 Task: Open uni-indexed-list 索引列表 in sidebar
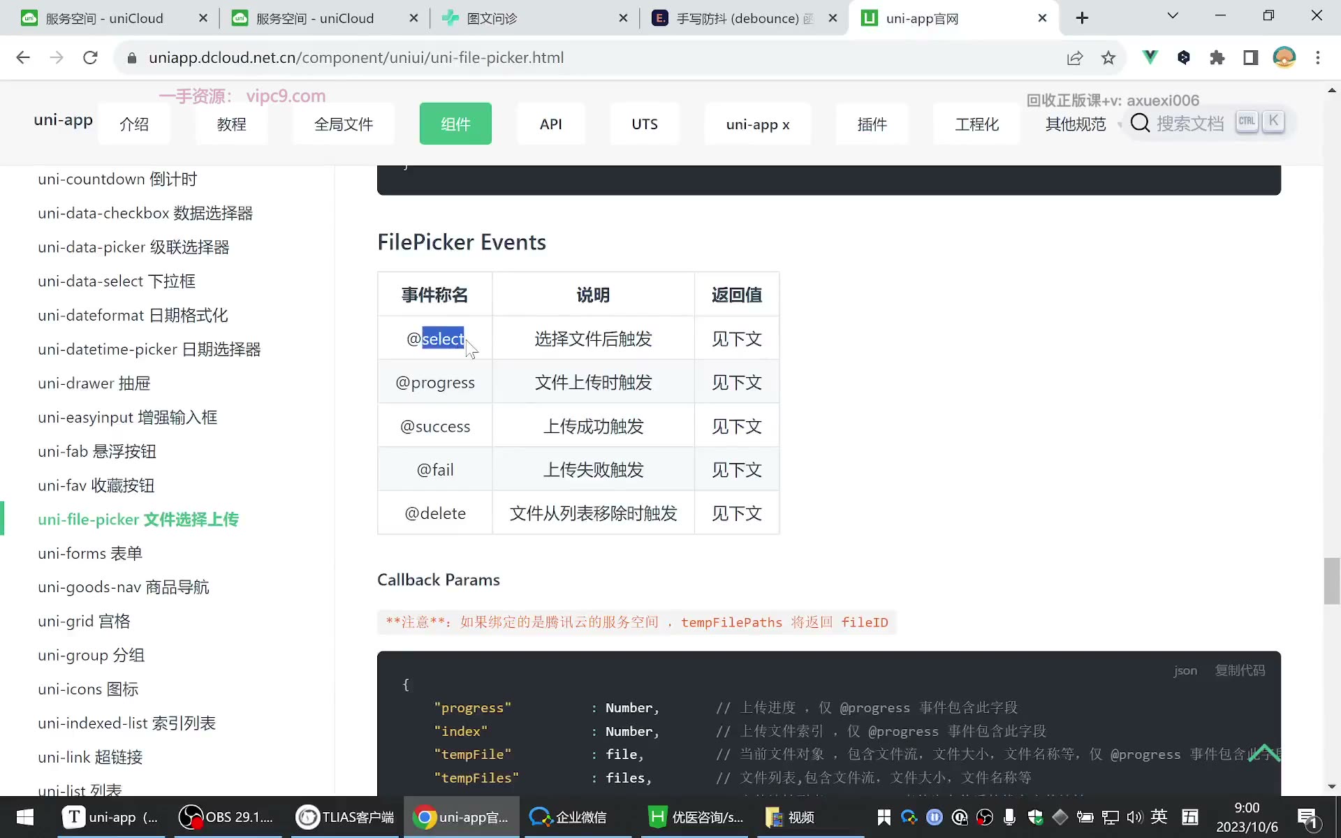(x=127, y=723)
